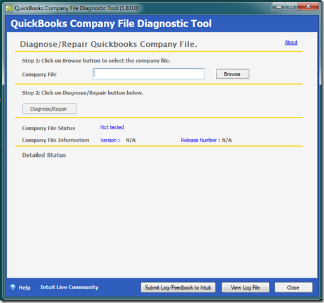Screen dimensions: 324x303
Task: Click the blue question mark Help icon
Action: 13,287
